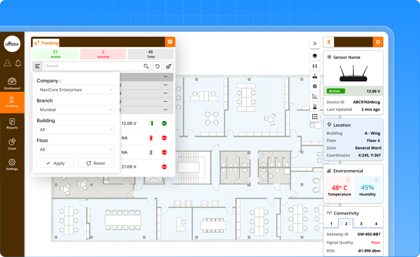Click the layers icon in map toolbar
The width and height of the screenshot is (420, 257).
(x=314, y=56)
